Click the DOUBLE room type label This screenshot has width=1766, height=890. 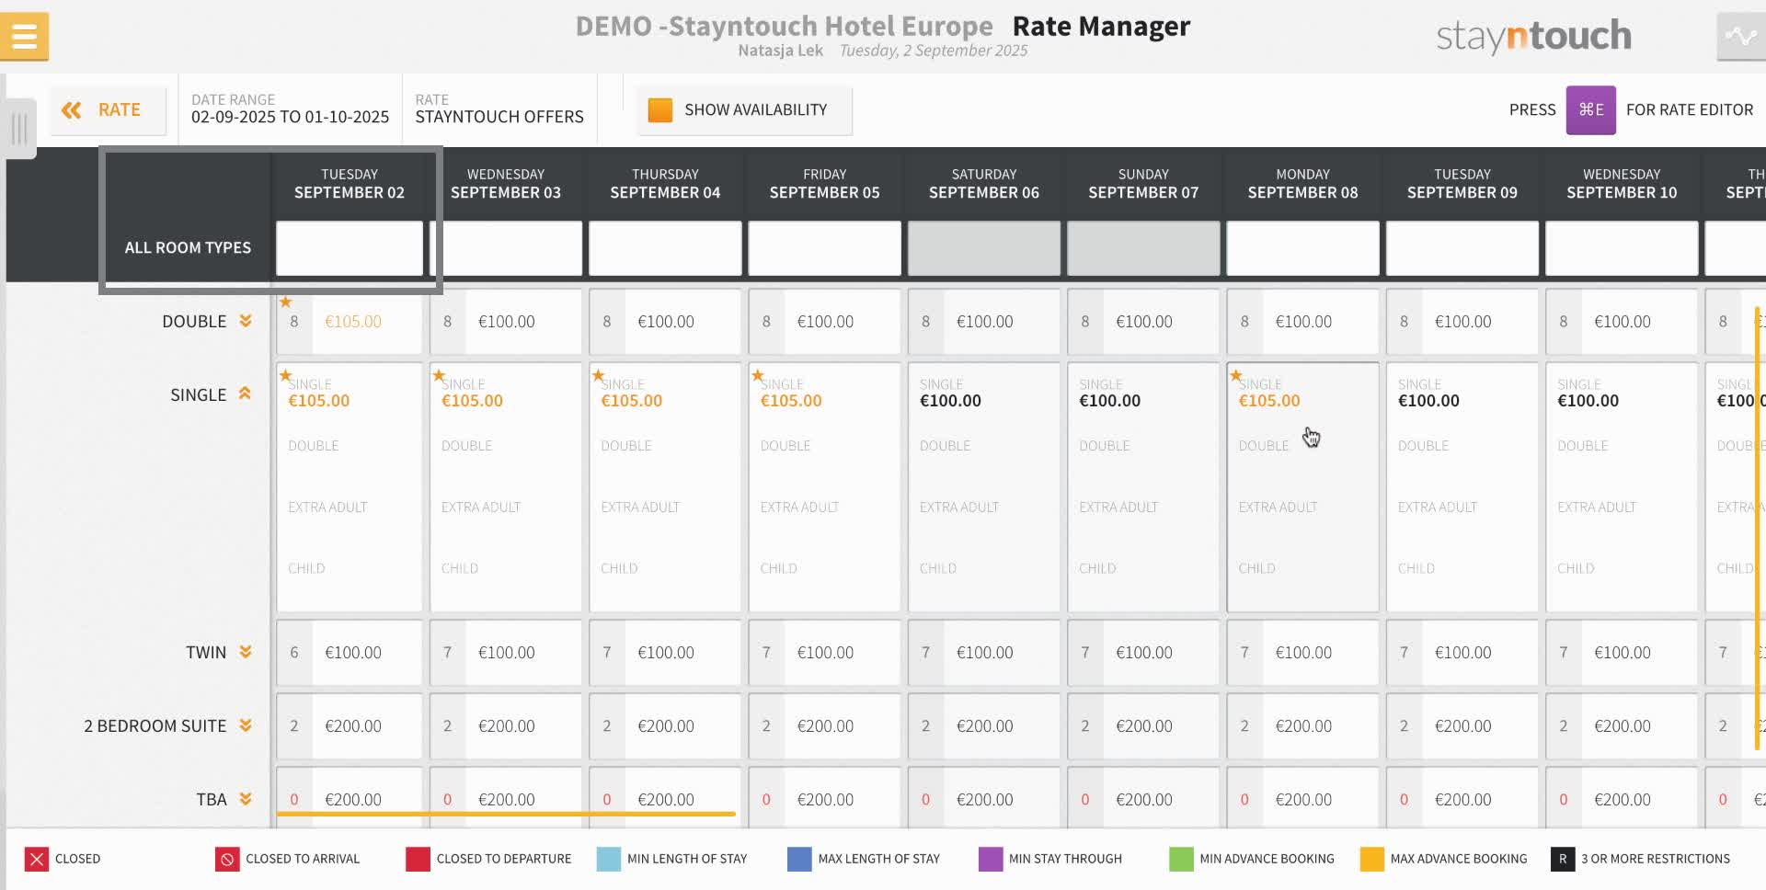coord(194,321)
